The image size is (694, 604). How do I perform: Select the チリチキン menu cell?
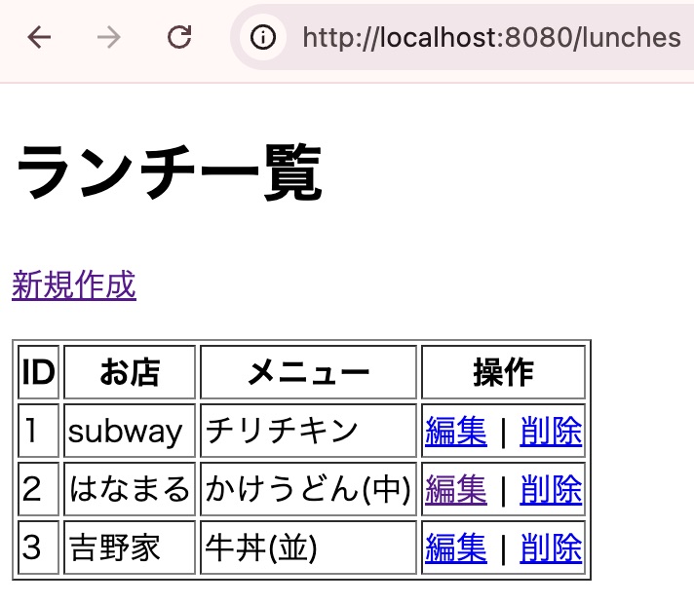(283, 431)
